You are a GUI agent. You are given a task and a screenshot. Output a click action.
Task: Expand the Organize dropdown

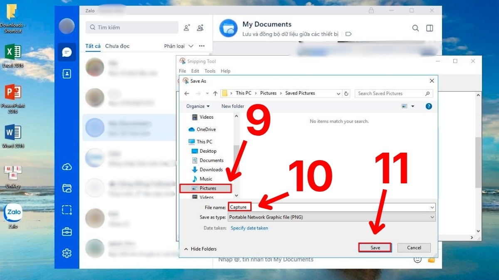coord(197,106)
